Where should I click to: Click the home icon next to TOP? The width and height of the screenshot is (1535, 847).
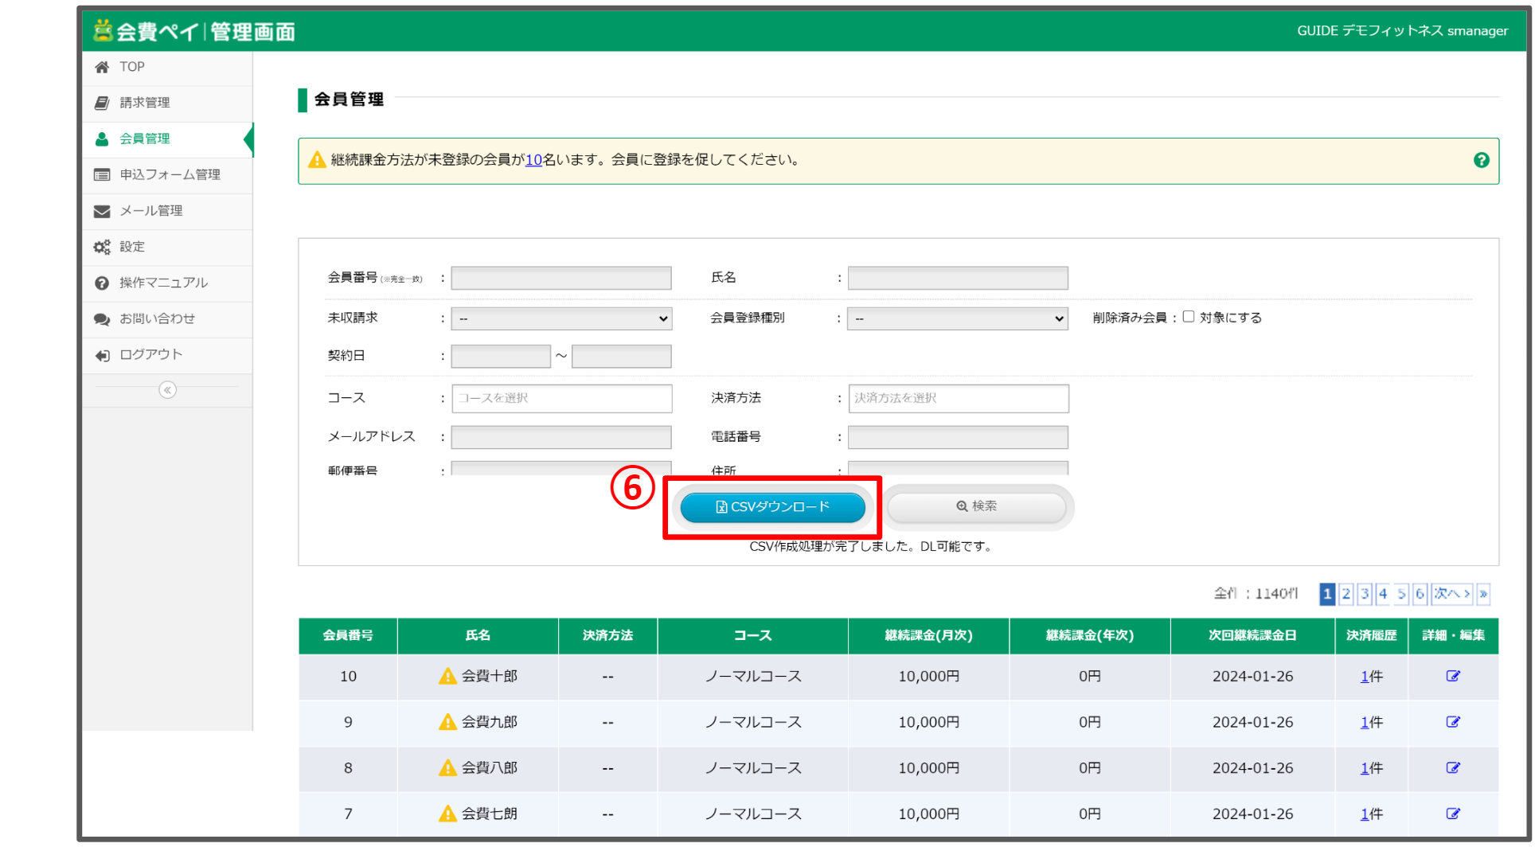[102, 67]
